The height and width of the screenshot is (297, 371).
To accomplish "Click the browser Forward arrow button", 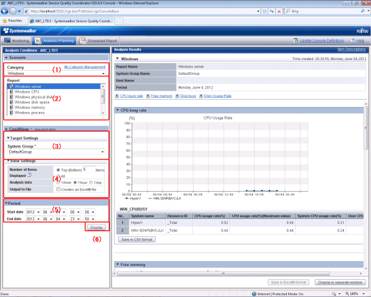I will 13,11.
